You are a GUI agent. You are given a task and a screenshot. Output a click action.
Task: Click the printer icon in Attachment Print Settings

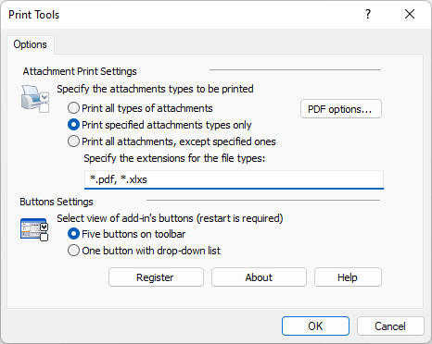click(x=35, y=99)
